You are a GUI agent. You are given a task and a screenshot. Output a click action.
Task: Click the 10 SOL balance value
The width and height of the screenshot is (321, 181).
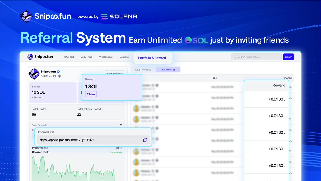click(x=39, y=92)
